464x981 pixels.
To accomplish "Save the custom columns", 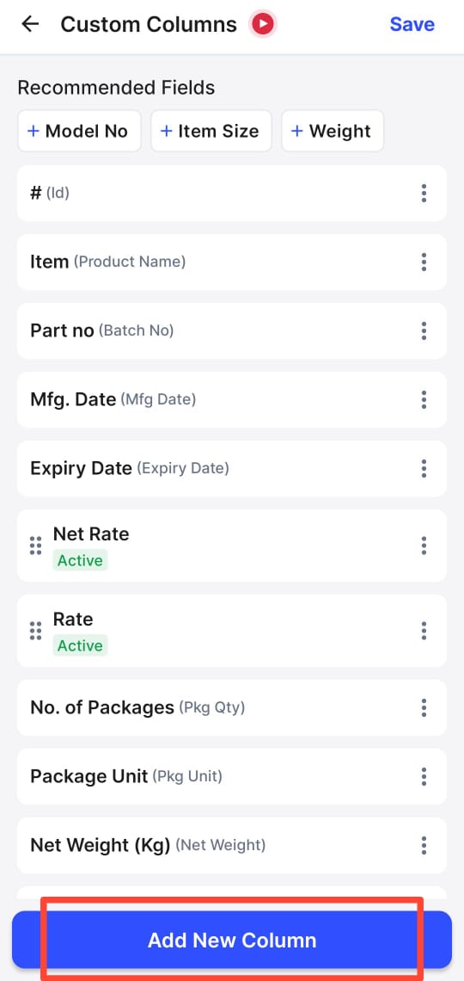I will coord(412,24).
